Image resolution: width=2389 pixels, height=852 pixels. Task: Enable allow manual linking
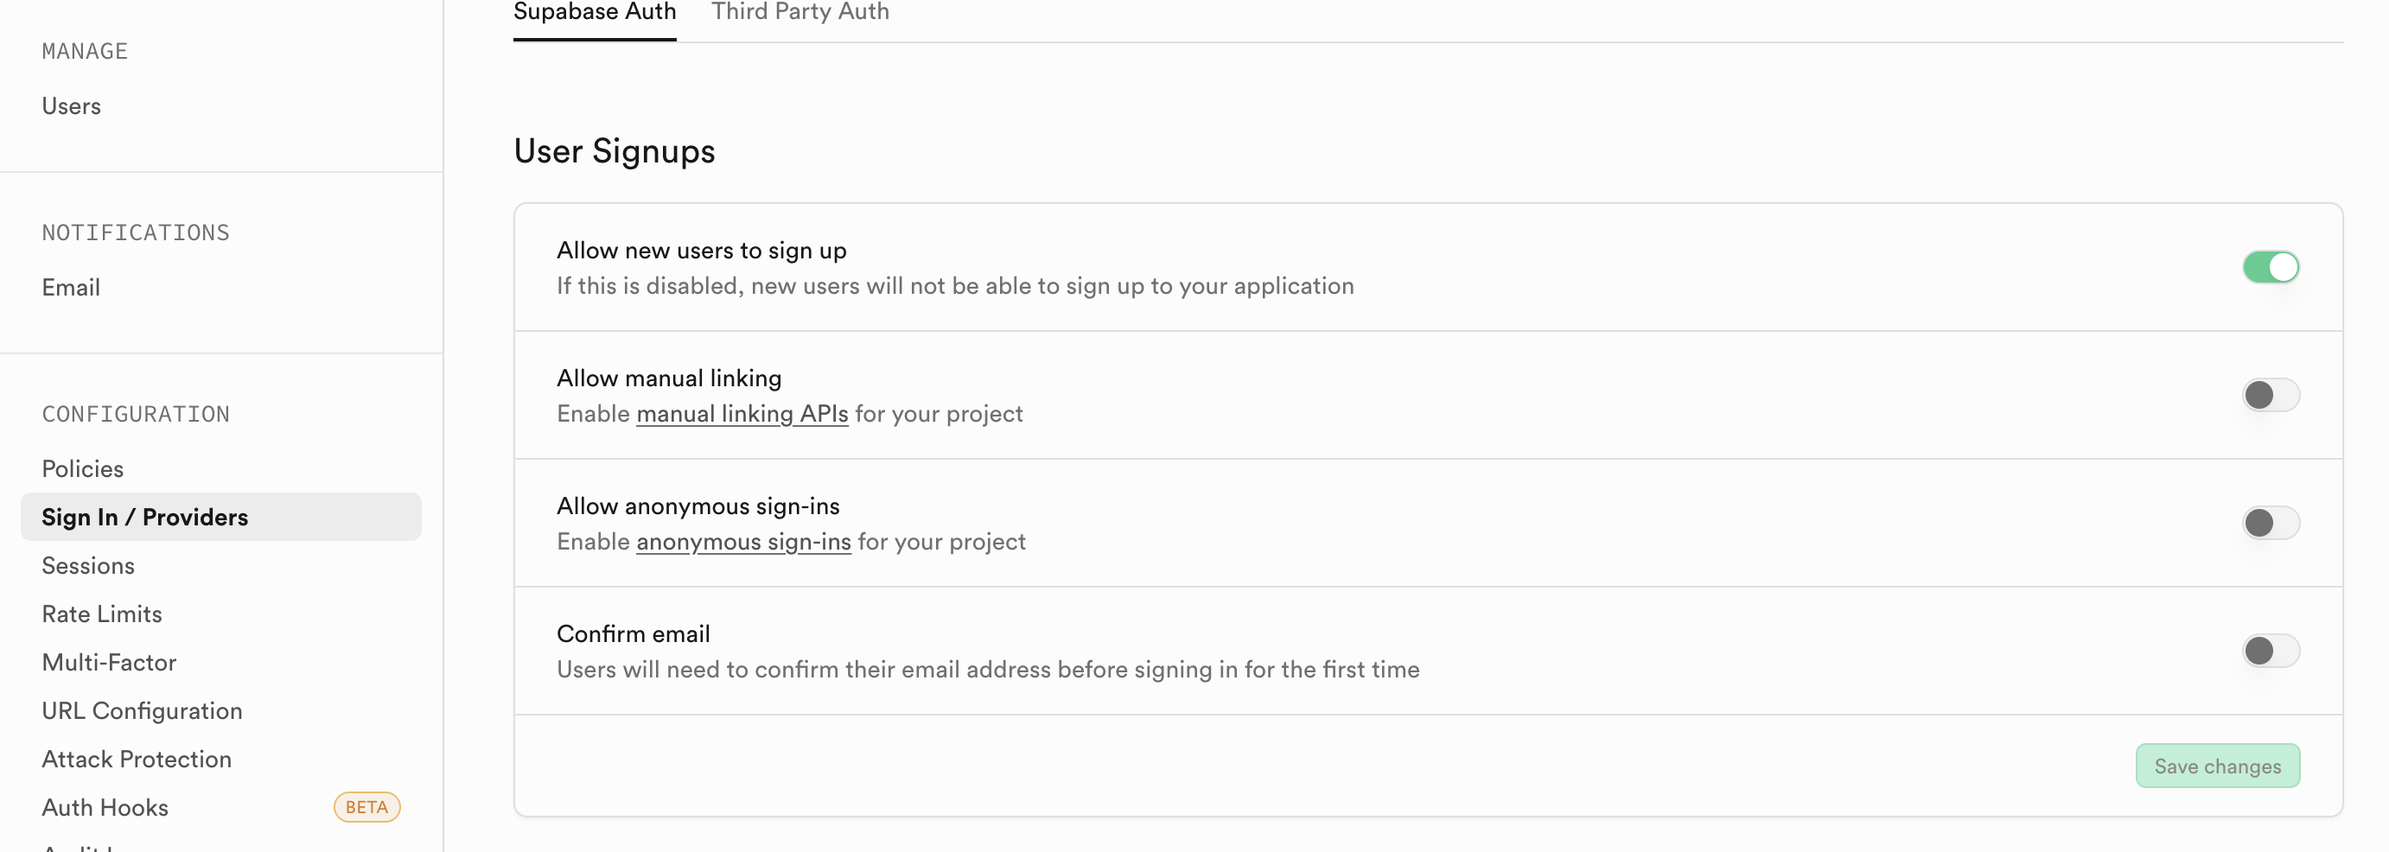(x=2271, y=394)
